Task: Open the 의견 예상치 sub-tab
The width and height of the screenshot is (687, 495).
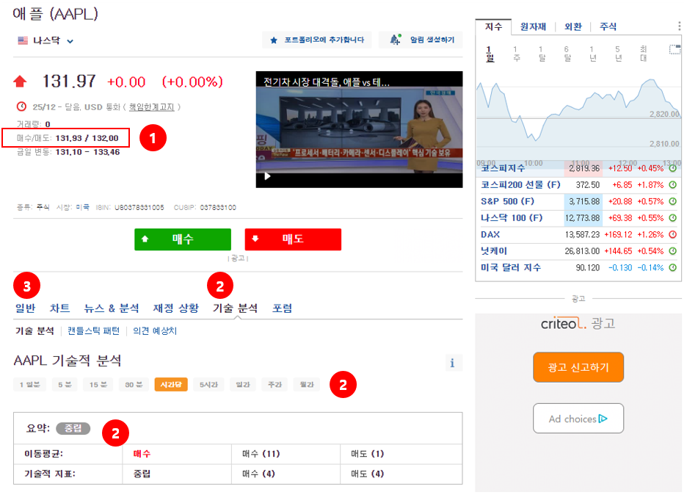Action: 155,330
